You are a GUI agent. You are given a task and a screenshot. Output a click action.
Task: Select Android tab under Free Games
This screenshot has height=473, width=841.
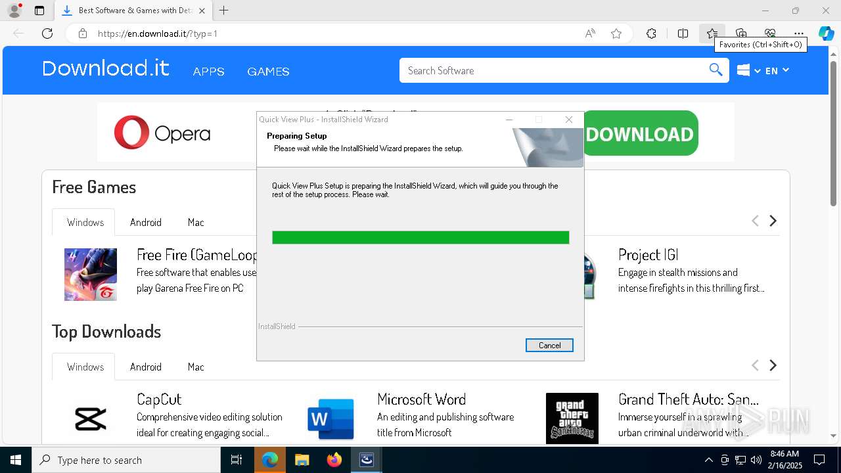(x=146, y=222)
